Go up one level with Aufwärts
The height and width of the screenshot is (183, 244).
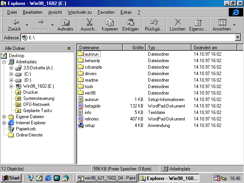point(65,25)
